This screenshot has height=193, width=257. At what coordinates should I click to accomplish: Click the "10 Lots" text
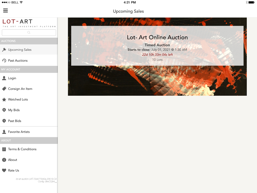click(157, 60)
